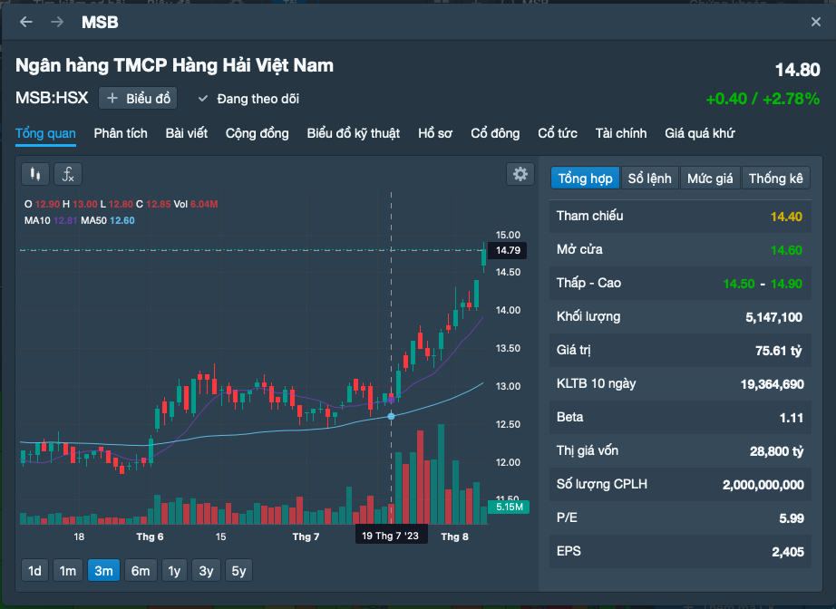Click the +0.40 / +2.78% change text
The height and width of the screenshot is (609, 836).
pyautogui.click(x=763, y=99)
